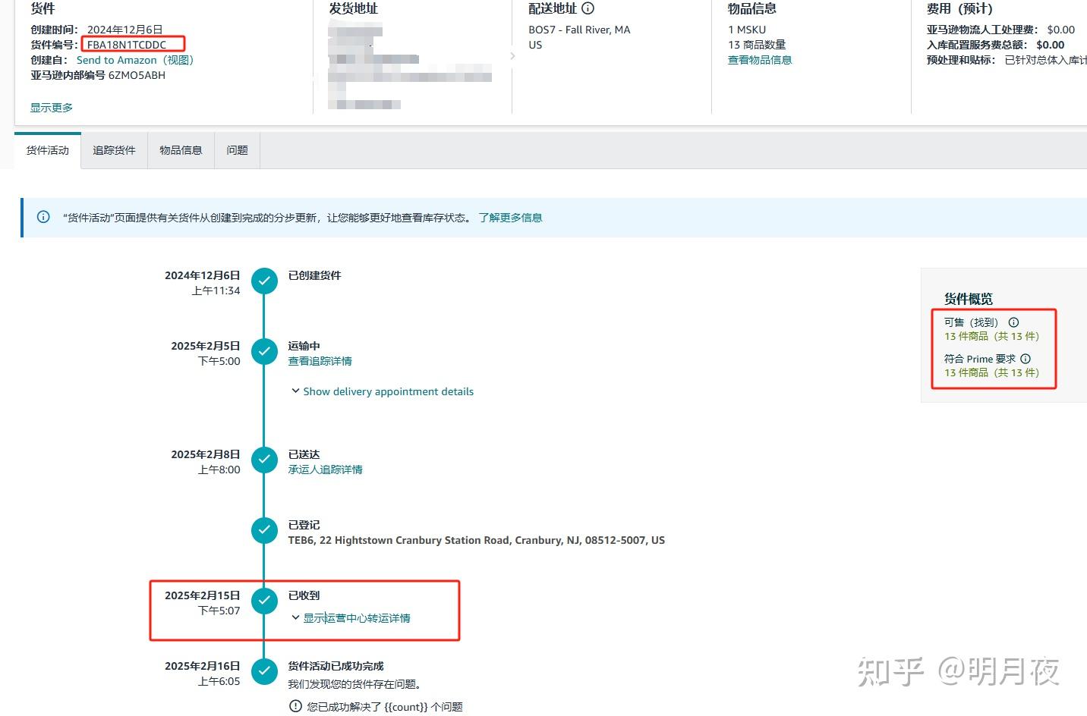Click the checkmark icon for 已收到 milestone
This screenshot has height=716, width=1087.
[x=264, y=601]
